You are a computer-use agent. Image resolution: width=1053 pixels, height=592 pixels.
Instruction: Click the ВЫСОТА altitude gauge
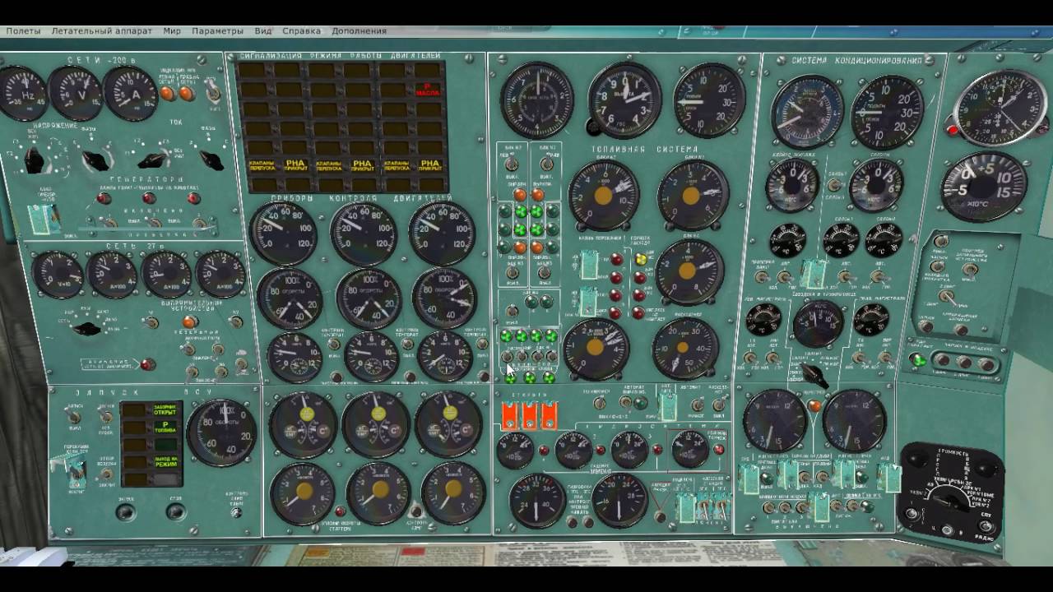click(x=624, y=99)
